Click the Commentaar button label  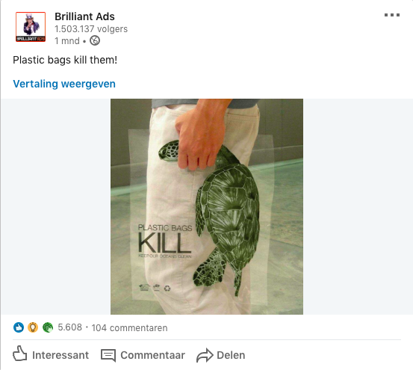coord(153,355)
